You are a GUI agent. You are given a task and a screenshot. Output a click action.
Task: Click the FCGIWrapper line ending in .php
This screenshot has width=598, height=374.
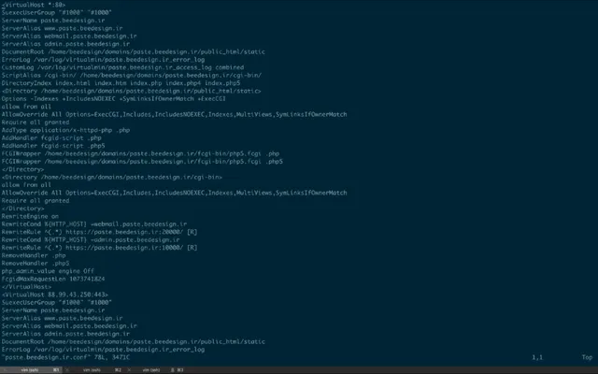coord(140,153)
